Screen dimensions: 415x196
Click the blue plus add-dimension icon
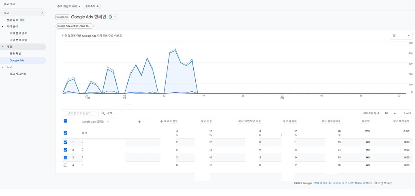pos(139,122)
